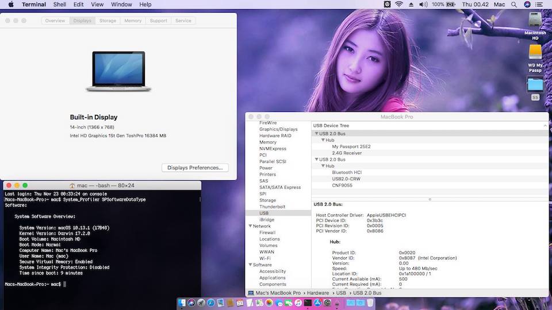Click the Trash icon in the dock

point(370,303)
